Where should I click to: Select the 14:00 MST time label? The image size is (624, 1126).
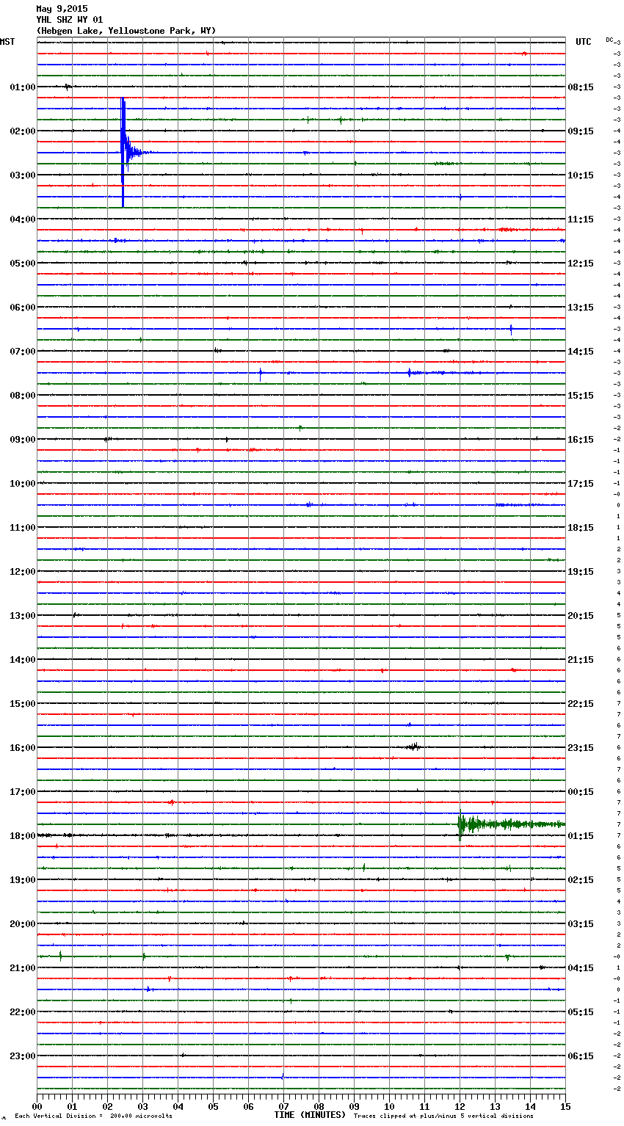22,660
